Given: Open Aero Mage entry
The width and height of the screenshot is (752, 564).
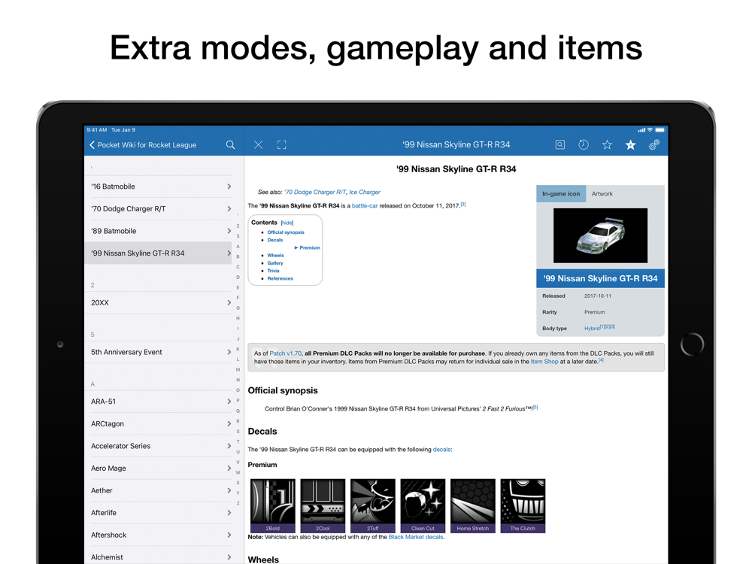Looking at the screenshot, I should (158, 468).
